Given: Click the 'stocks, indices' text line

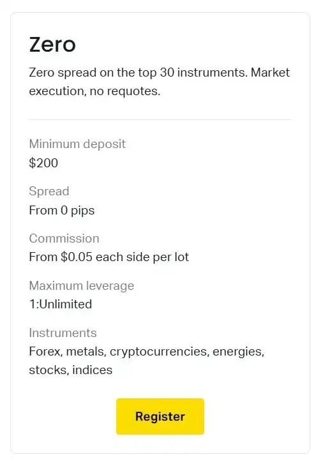Looking at the screenshot, I should [71, 370].
